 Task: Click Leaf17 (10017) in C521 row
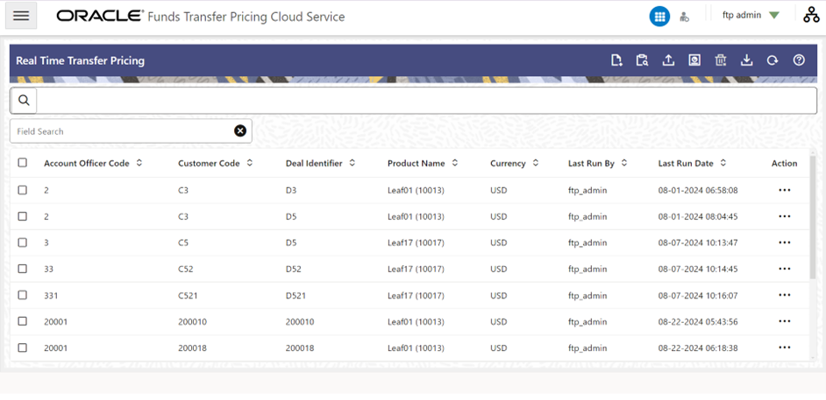(x=416, y=295)
